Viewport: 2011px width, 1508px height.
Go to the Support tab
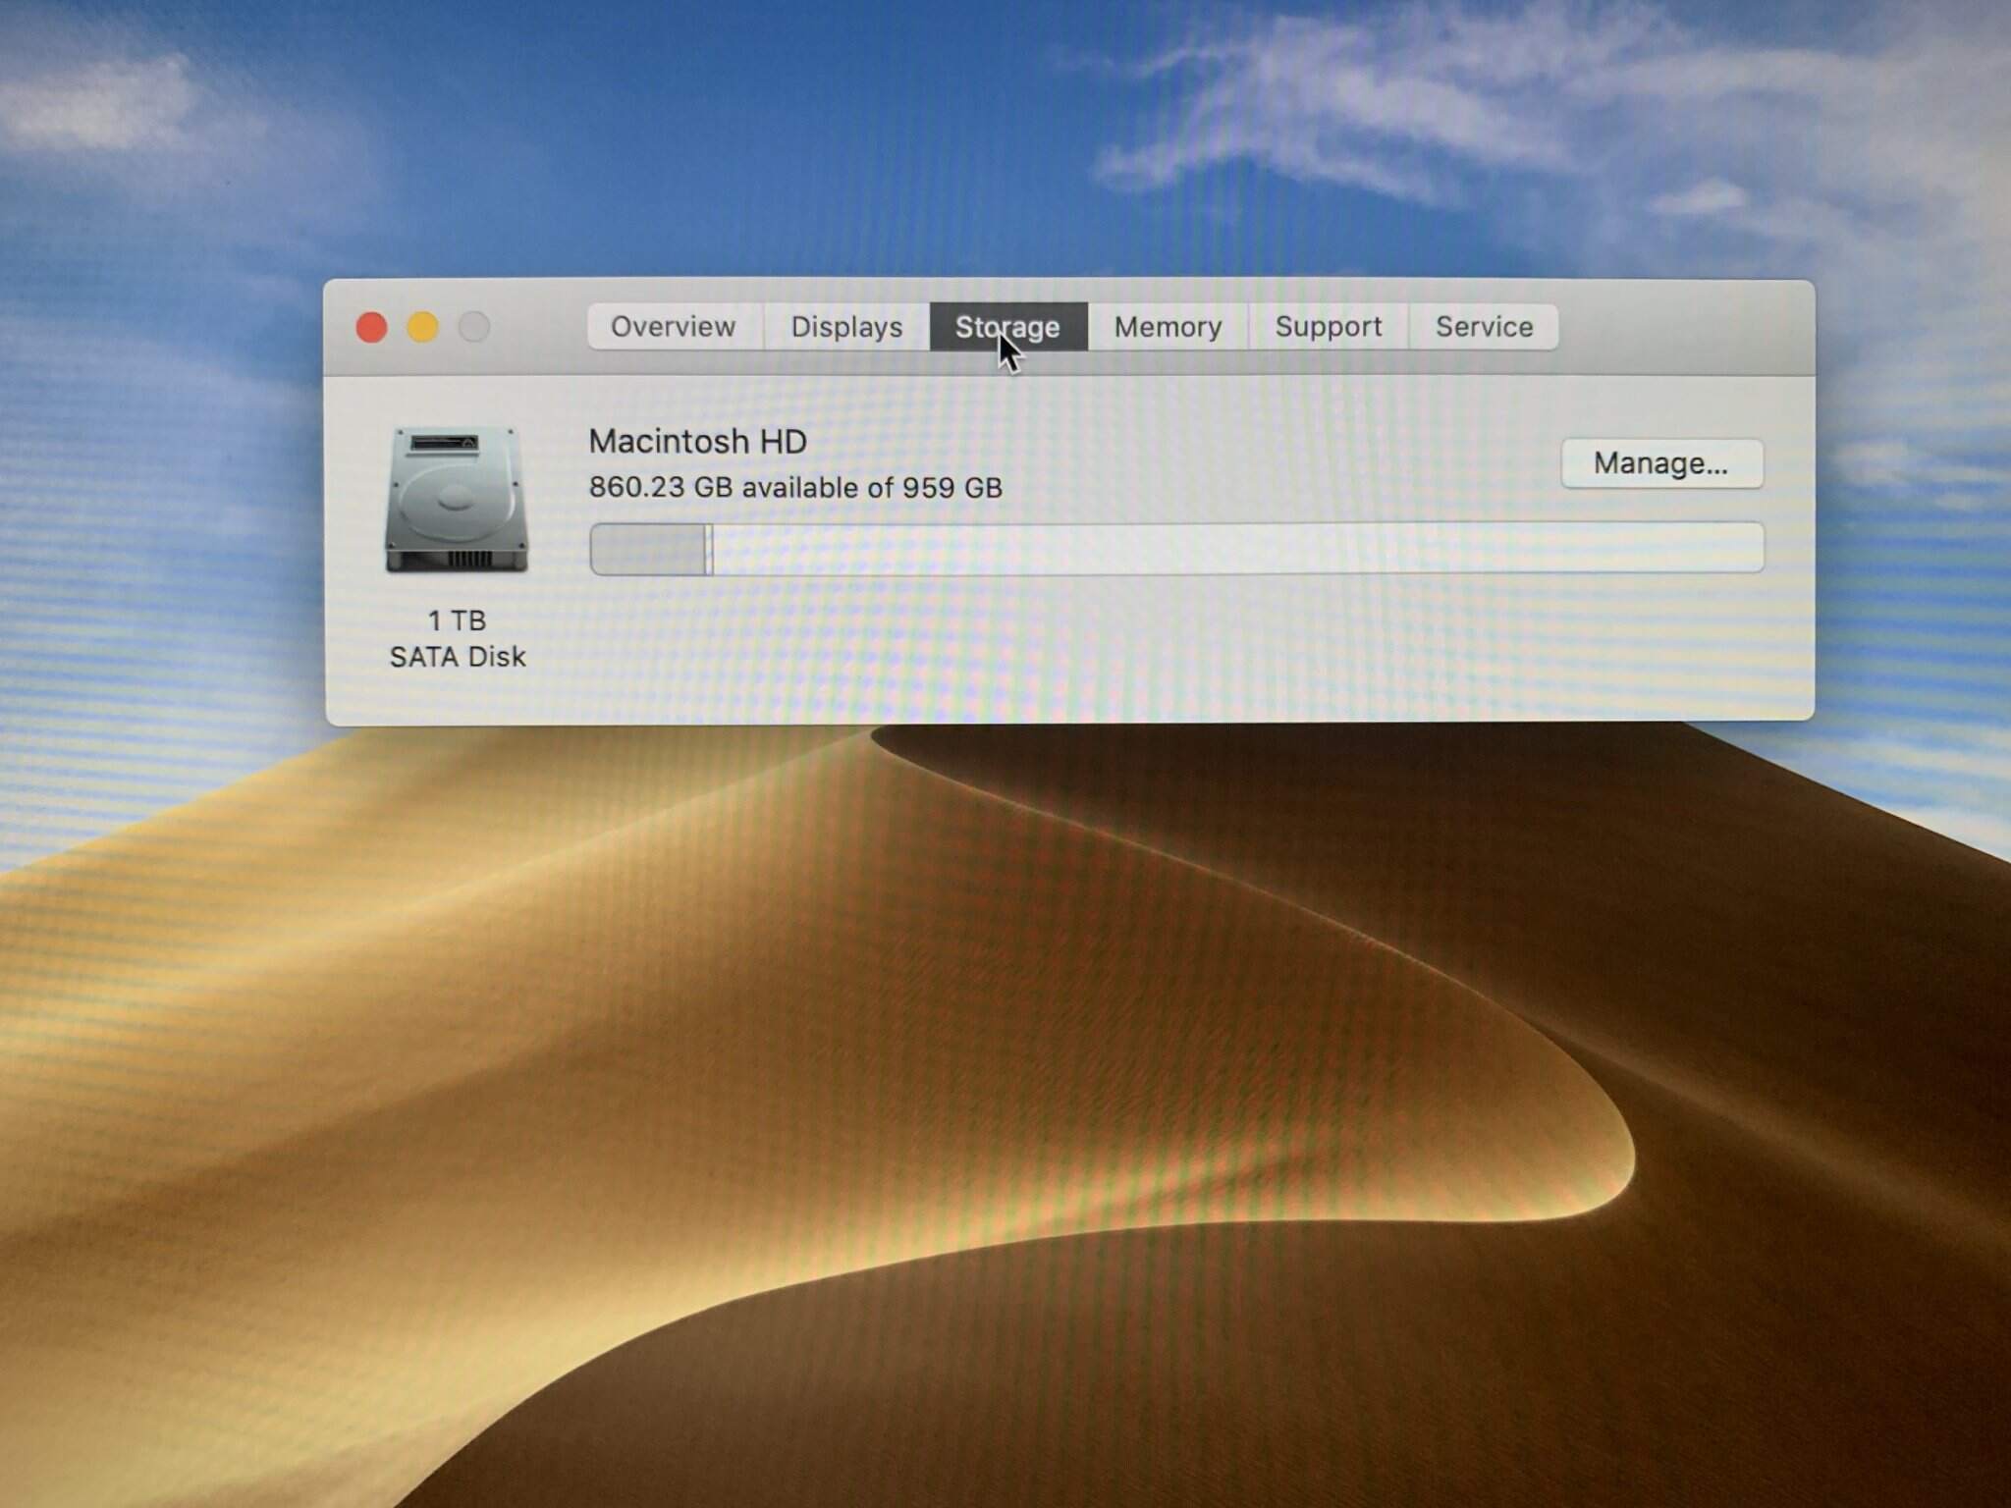(x=1329, y=327)
